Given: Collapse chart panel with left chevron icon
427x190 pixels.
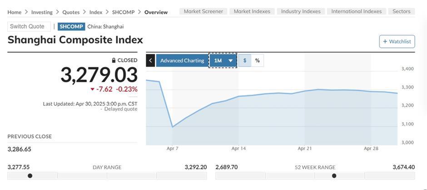Looking at the screenshot, I should 150,60.
